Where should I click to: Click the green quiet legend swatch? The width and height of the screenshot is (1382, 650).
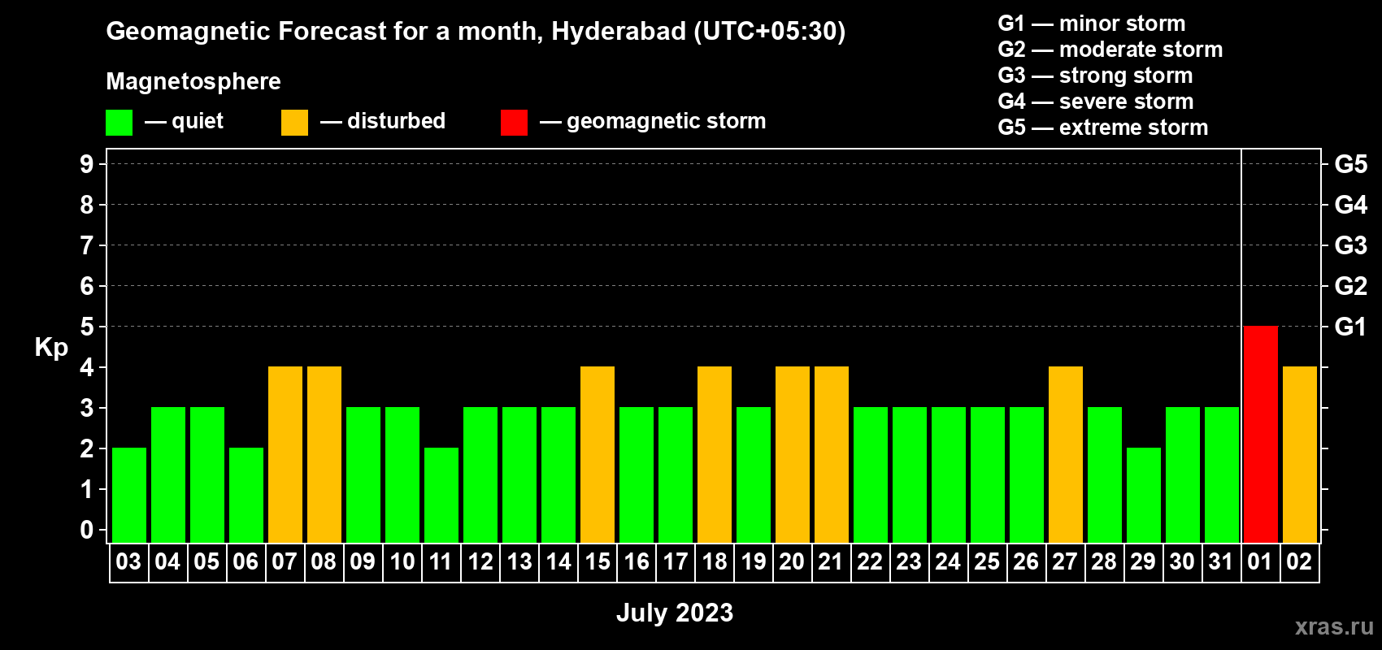pyautogui.click(x=119, y=123)
